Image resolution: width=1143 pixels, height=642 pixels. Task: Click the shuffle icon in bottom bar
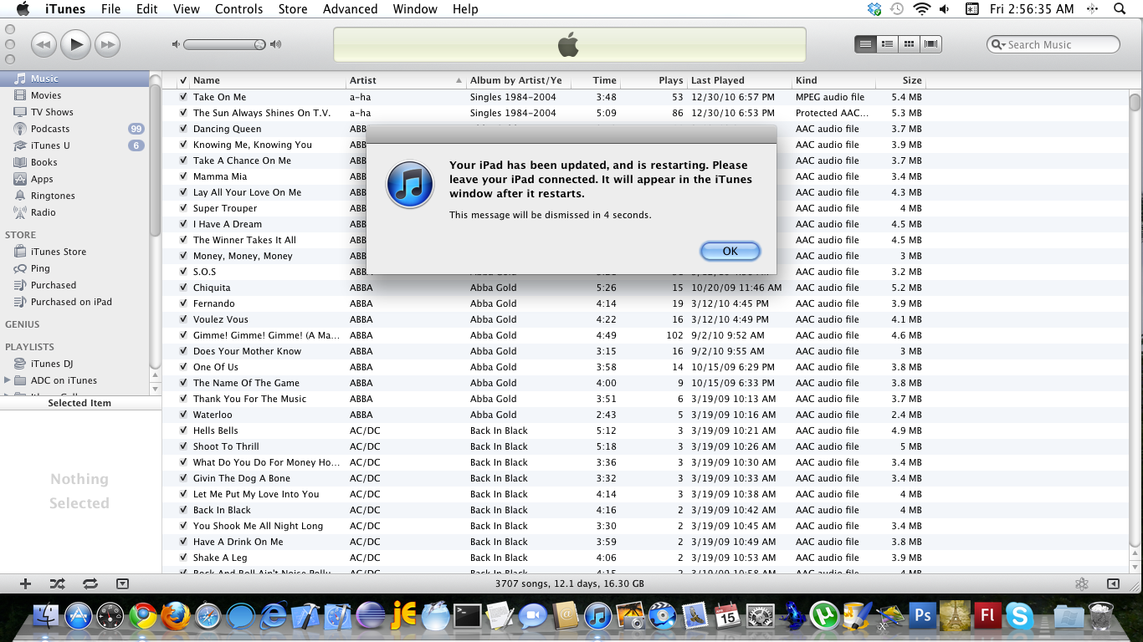(57, 584)
